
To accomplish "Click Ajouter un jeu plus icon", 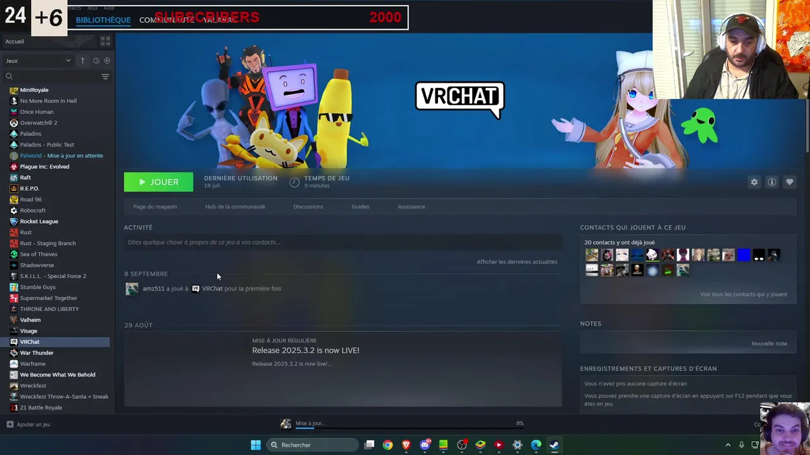I will click(x=9, y=425).
